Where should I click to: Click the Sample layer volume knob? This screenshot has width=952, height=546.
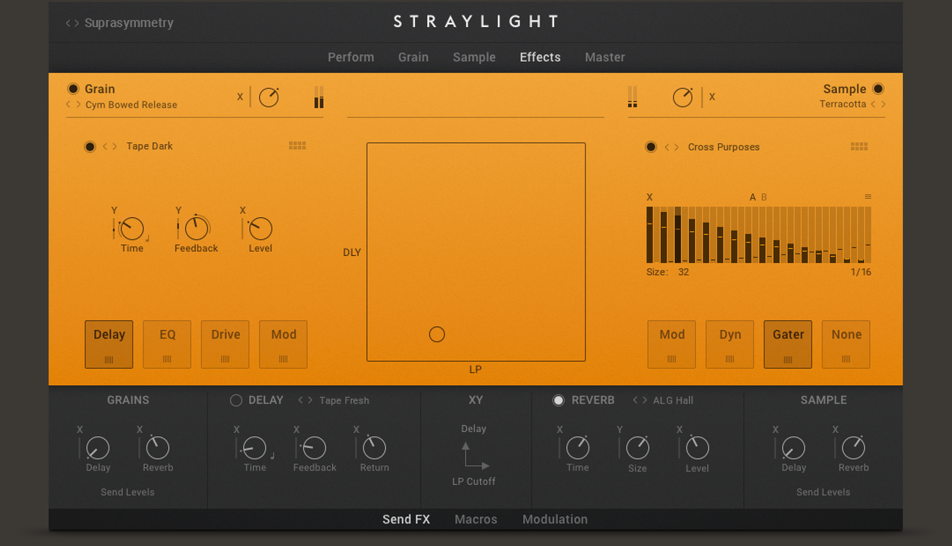click(683, 97)
